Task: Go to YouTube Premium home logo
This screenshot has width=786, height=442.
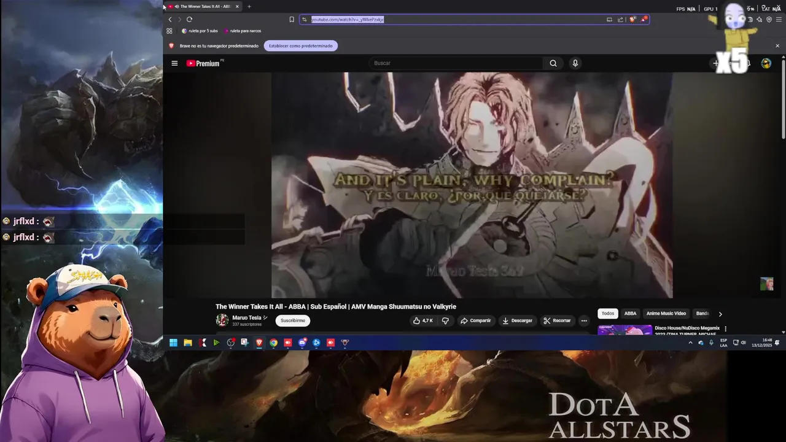Action: click(x=204, y=63)
